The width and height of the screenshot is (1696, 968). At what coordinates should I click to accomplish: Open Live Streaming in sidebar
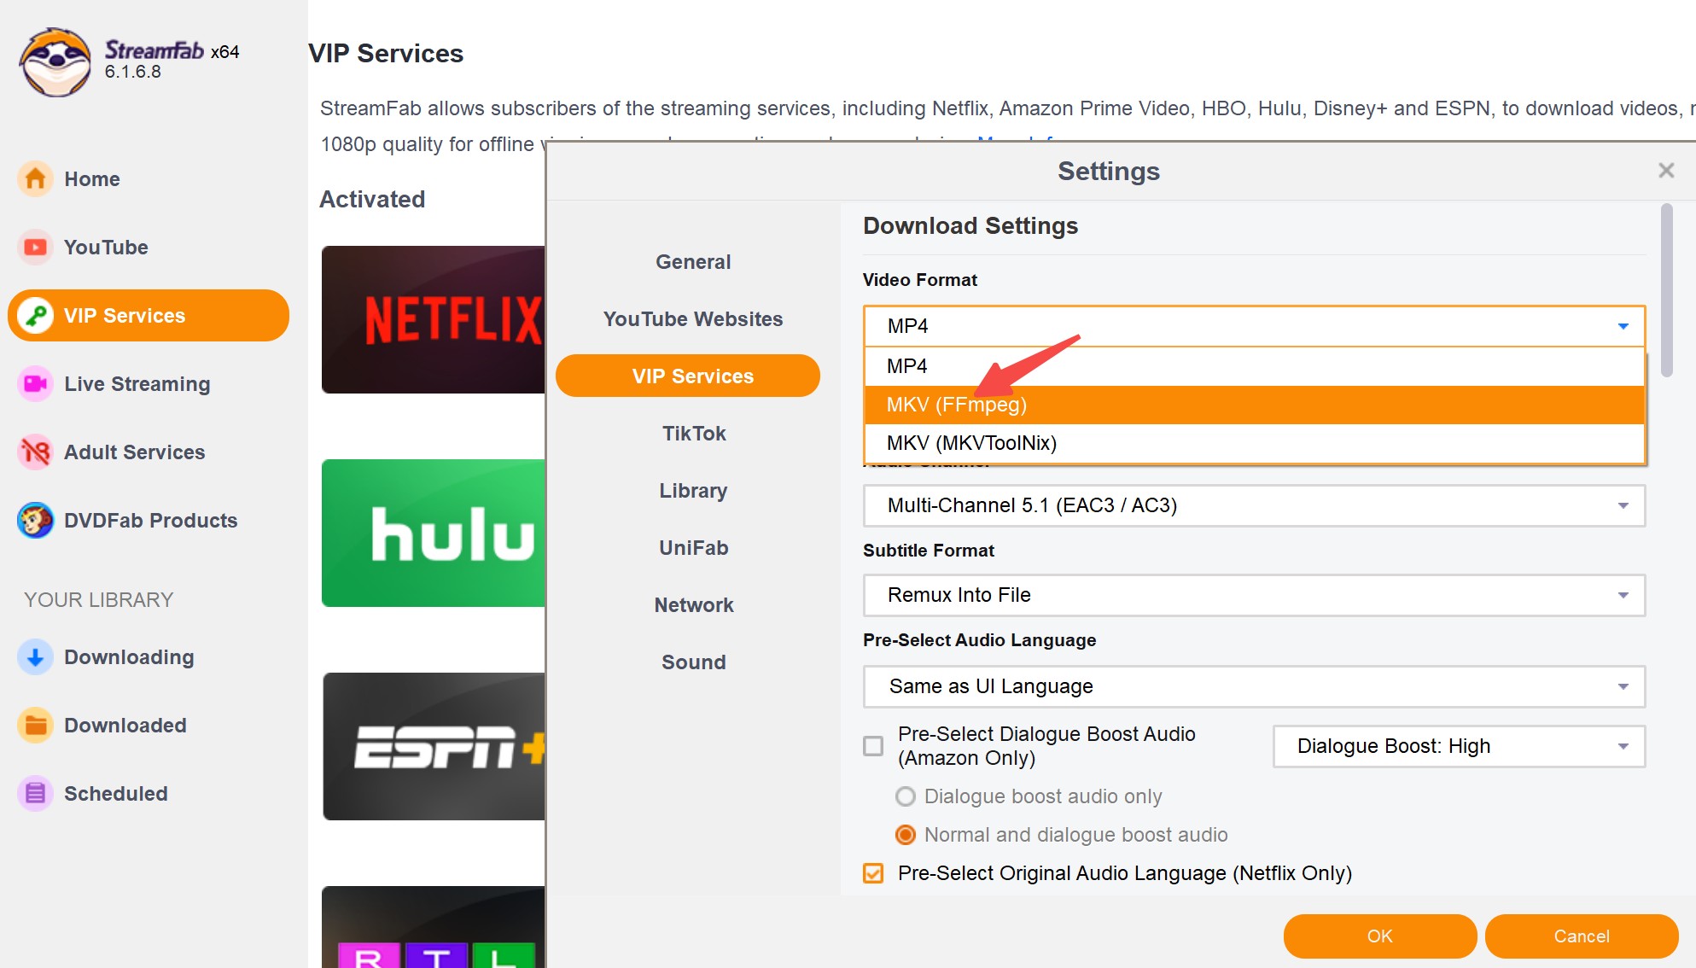148,384
